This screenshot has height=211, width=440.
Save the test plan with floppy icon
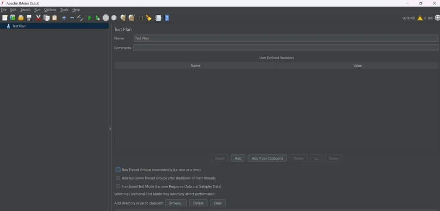click(x=29, y=18)
